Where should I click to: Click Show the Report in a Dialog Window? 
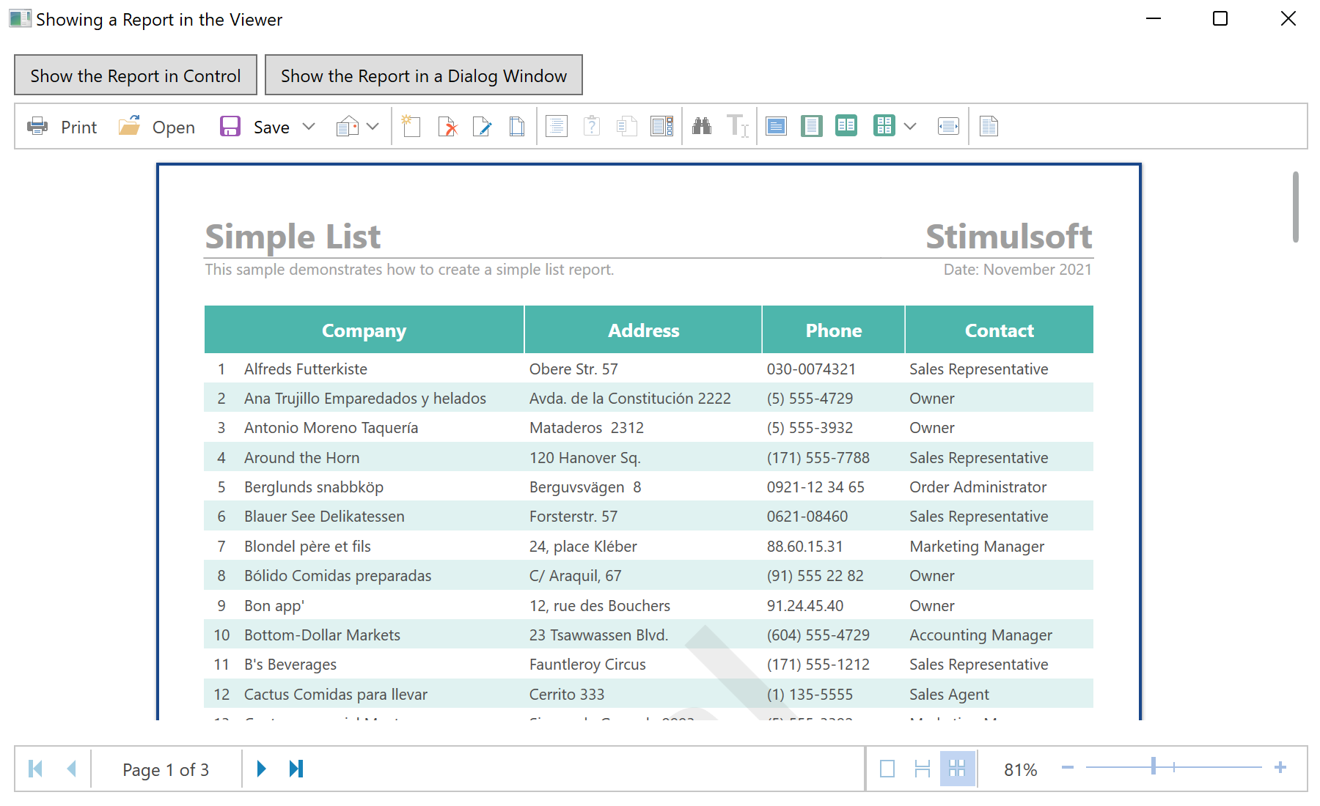[x=424, y=75]
